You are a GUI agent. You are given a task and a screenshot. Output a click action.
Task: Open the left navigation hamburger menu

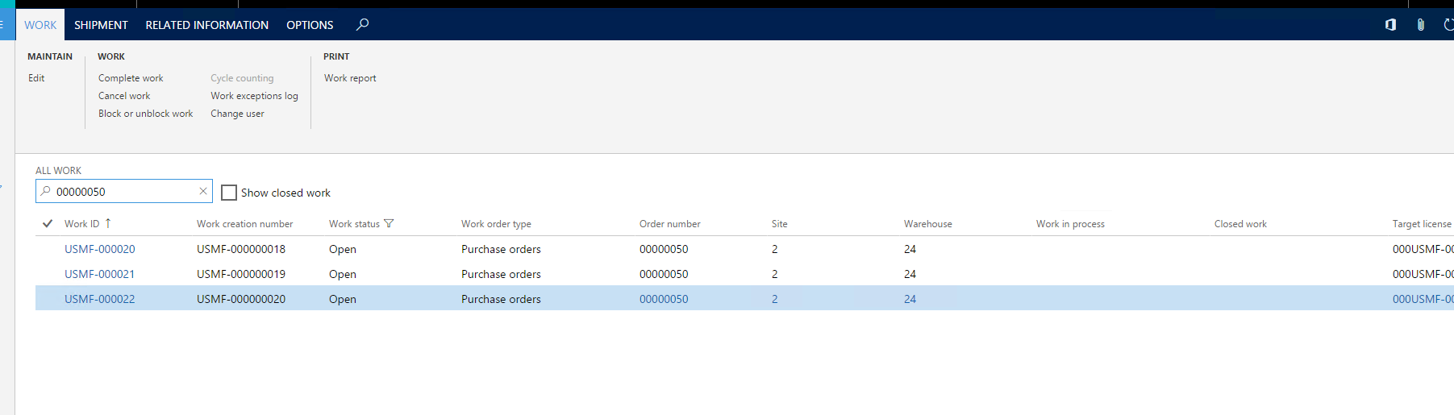[2, 25]
